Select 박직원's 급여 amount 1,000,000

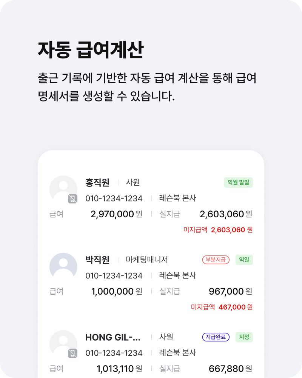112,292
